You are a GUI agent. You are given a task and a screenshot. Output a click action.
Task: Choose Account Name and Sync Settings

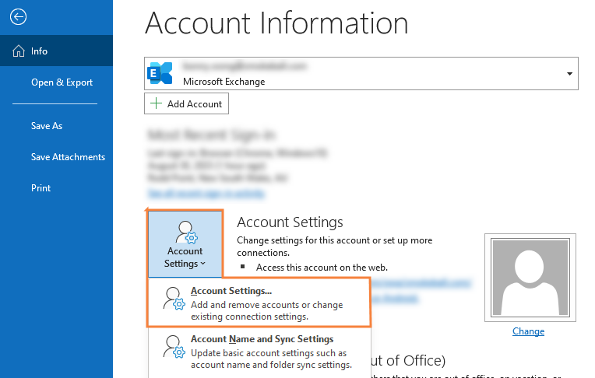click(259, 351)
